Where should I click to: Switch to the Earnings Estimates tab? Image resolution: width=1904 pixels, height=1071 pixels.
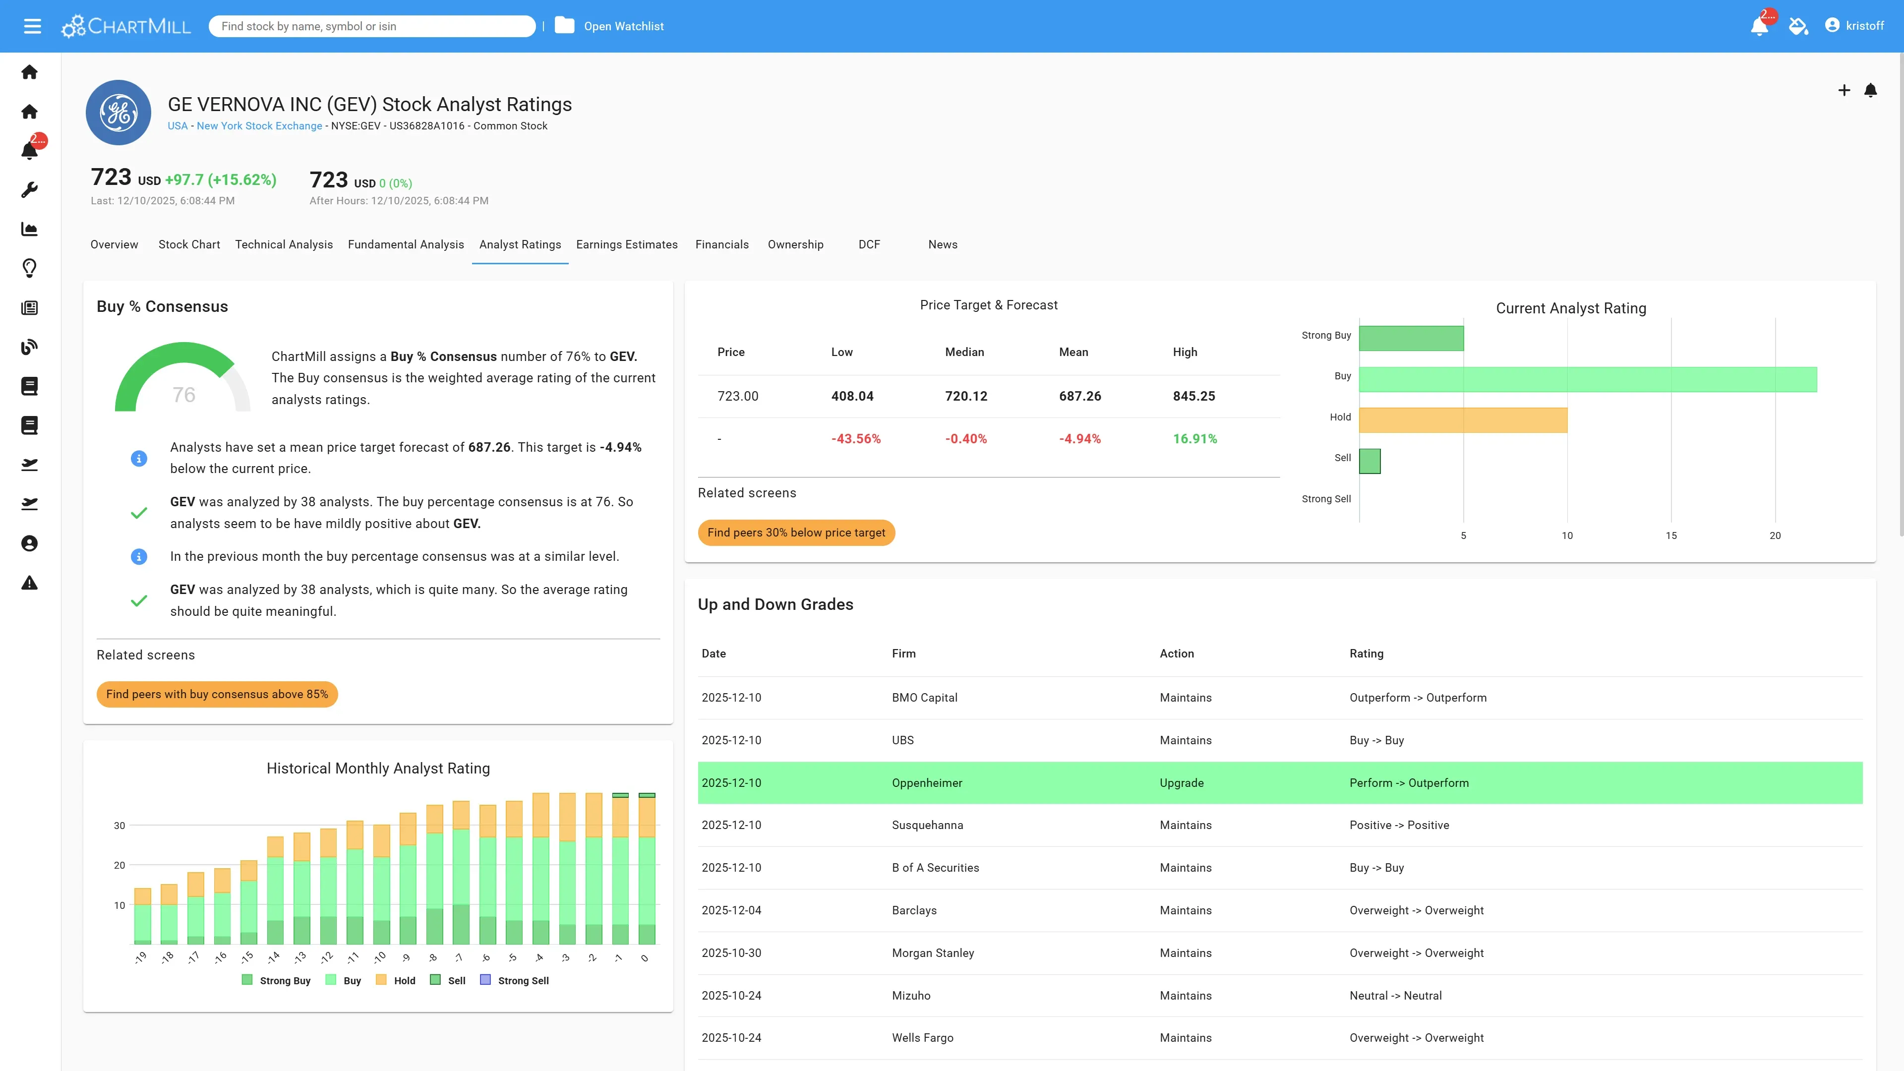point(626,244)
